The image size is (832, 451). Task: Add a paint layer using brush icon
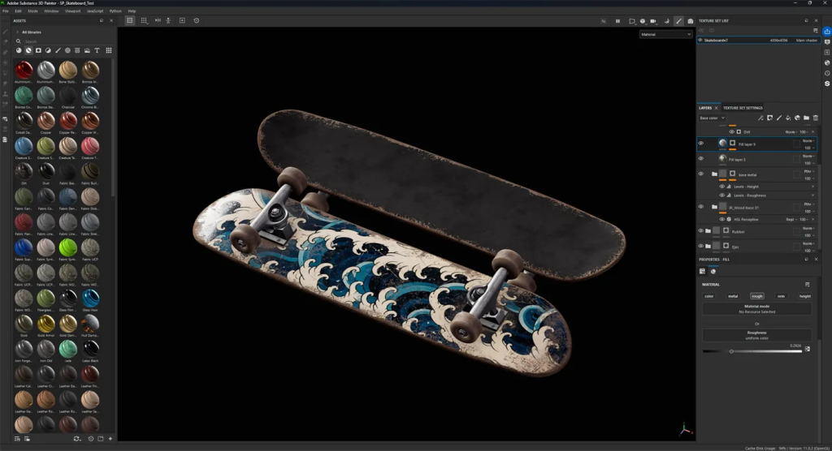click(x=779, y=118)
